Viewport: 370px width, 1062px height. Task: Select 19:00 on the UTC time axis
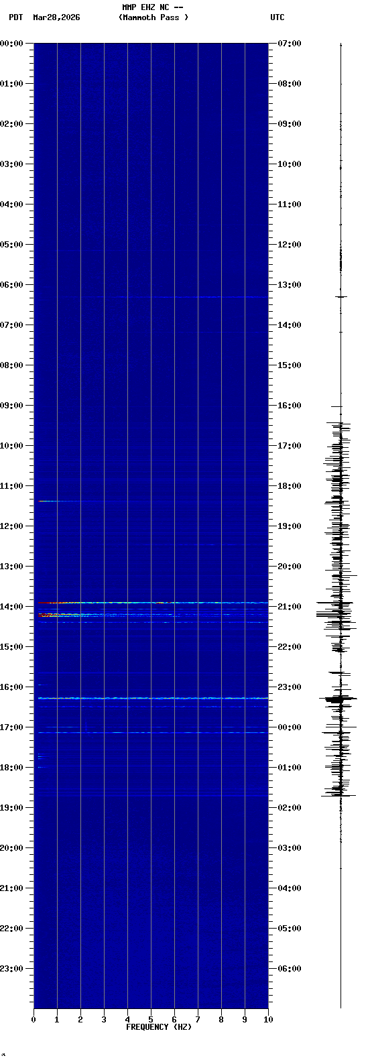(290, 526)
